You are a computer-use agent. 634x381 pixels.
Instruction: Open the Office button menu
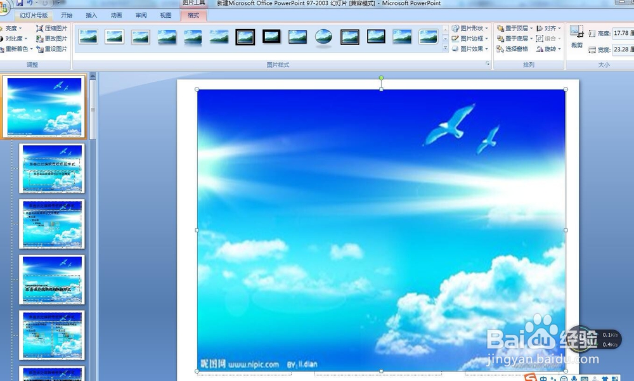pos(3,8)
